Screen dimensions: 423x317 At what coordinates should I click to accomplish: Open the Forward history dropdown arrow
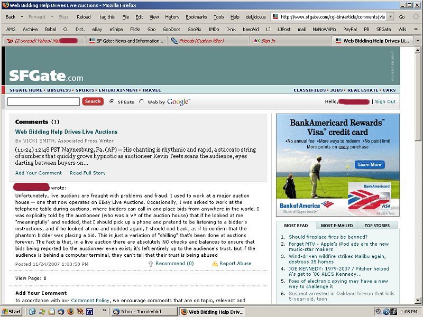(x=52, y=17)
